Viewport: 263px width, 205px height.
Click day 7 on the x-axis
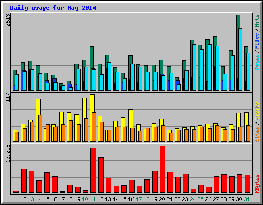[63, 199]
